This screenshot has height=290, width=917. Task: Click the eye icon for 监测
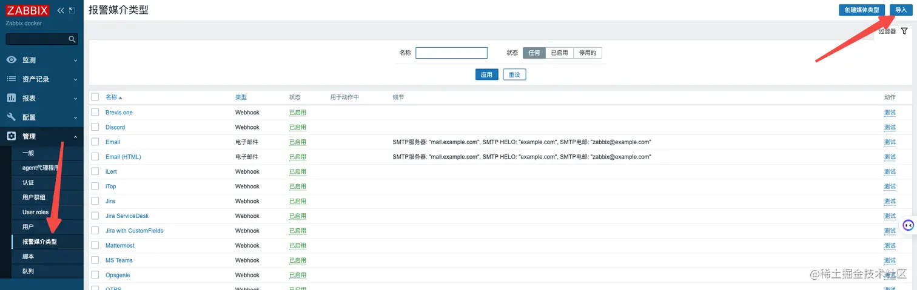pyautogui.click(x=11, y=60)
